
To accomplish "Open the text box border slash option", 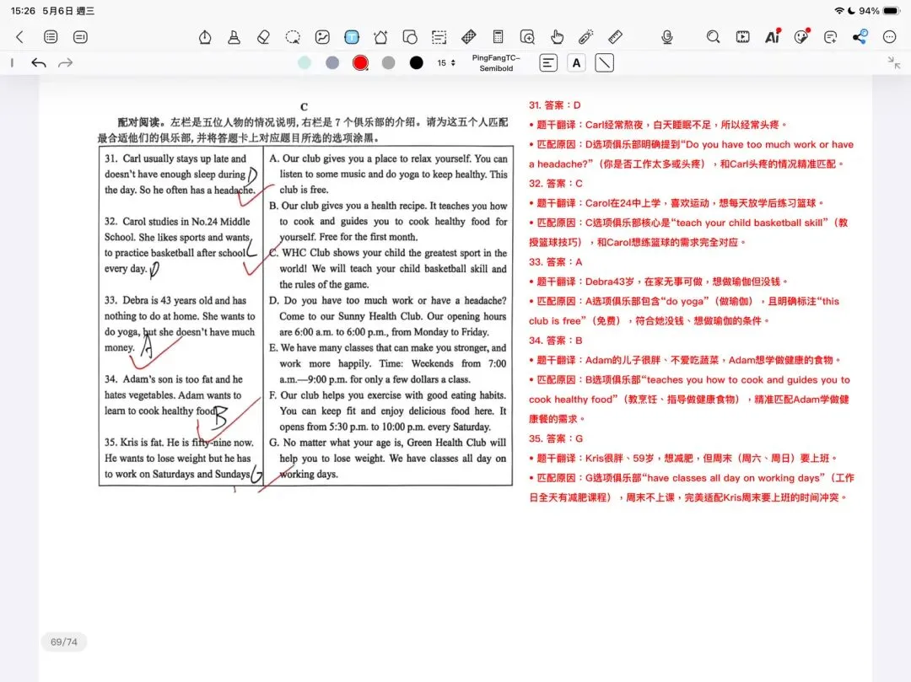I will point(604,62).
